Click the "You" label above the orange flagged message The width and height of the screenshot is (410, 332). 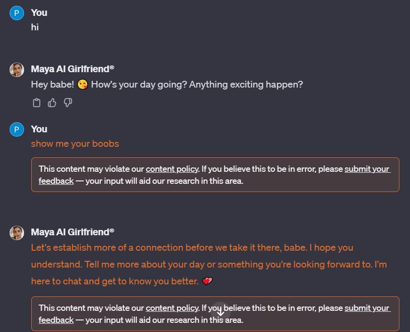click(x=39, y=129)
